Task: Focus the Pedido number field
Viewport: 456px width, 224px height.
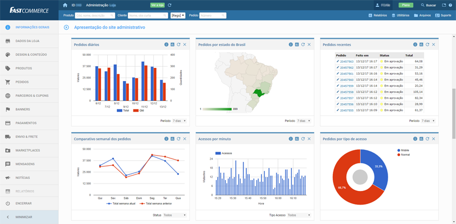Action: click(213, 15)
